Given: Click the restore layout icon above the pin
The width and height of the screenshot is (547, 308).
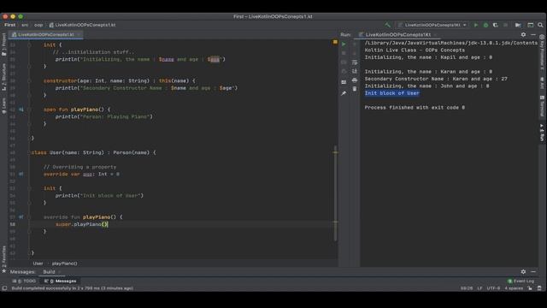Looking at the screenshot, I should [x=344, y=82].
